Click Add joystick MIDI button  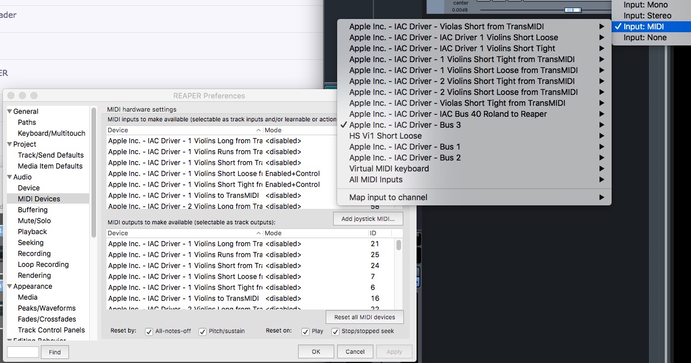368,219
